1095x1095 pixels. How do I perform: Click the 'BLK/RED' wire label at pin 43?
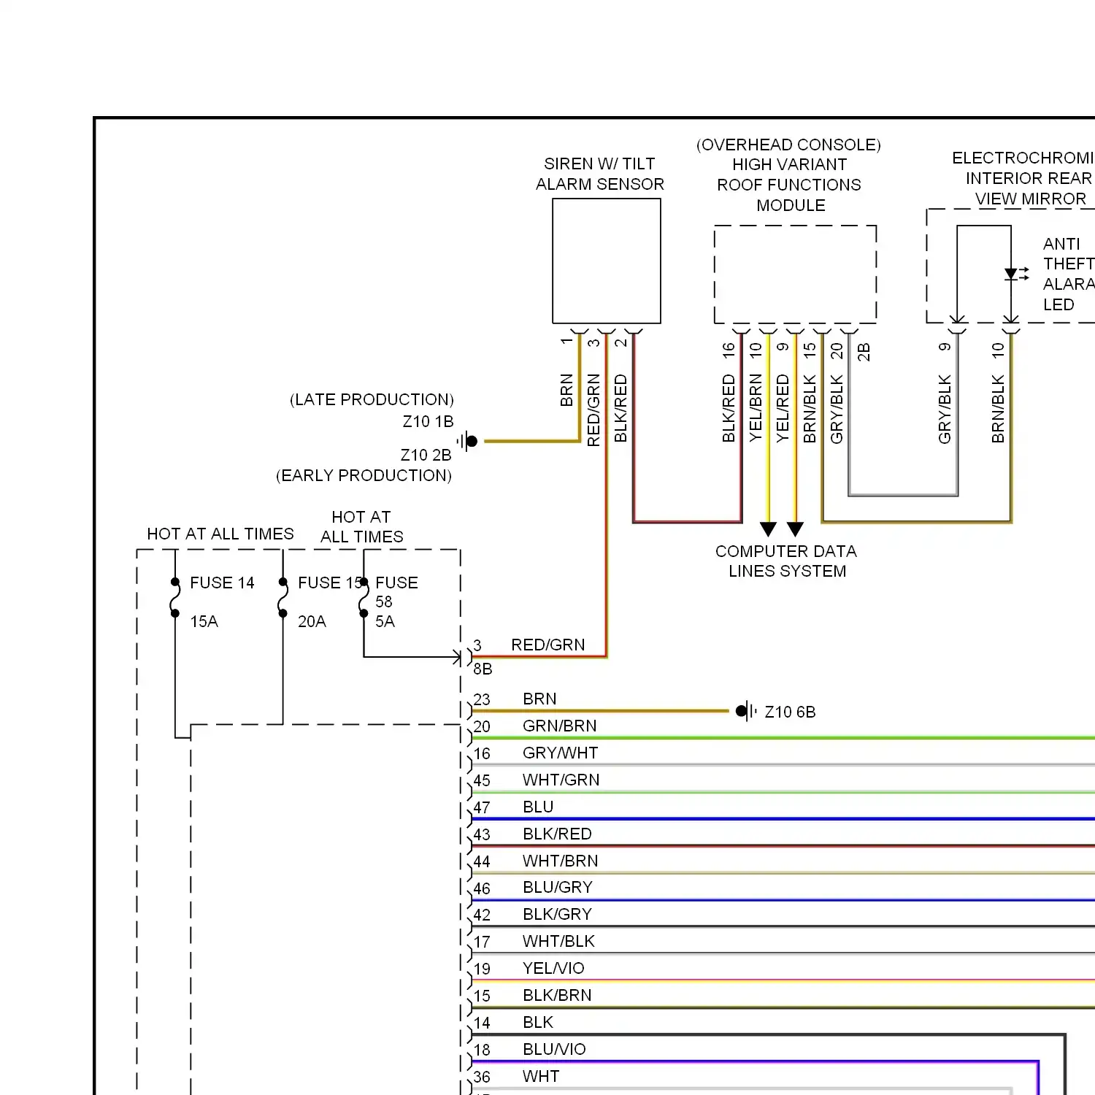(x=557, y=834)
